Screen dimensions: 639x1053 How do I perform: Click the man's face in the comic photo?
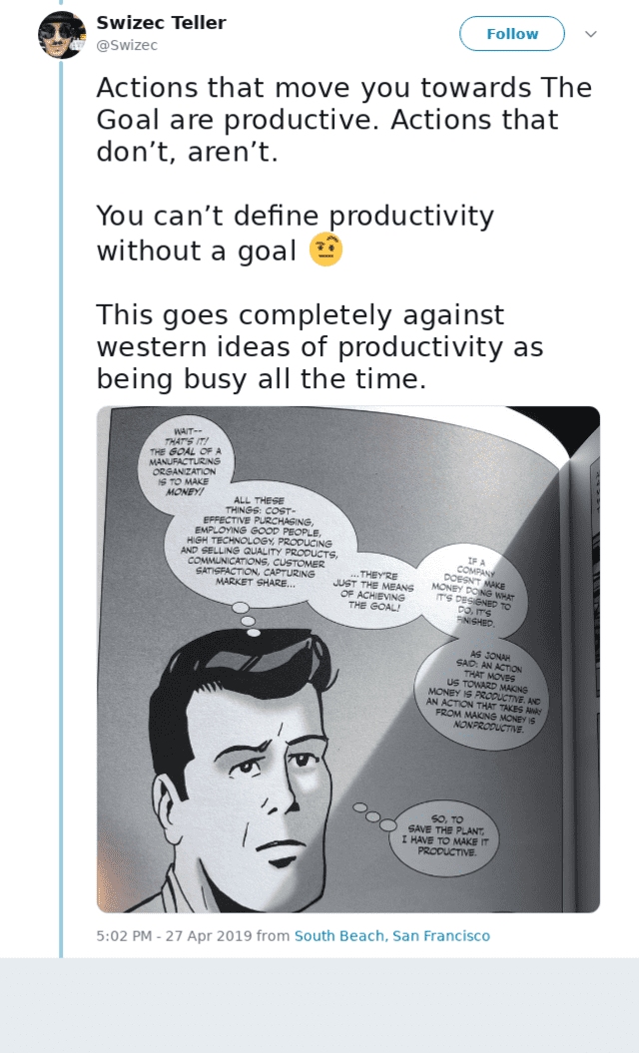tap(272, 769)
